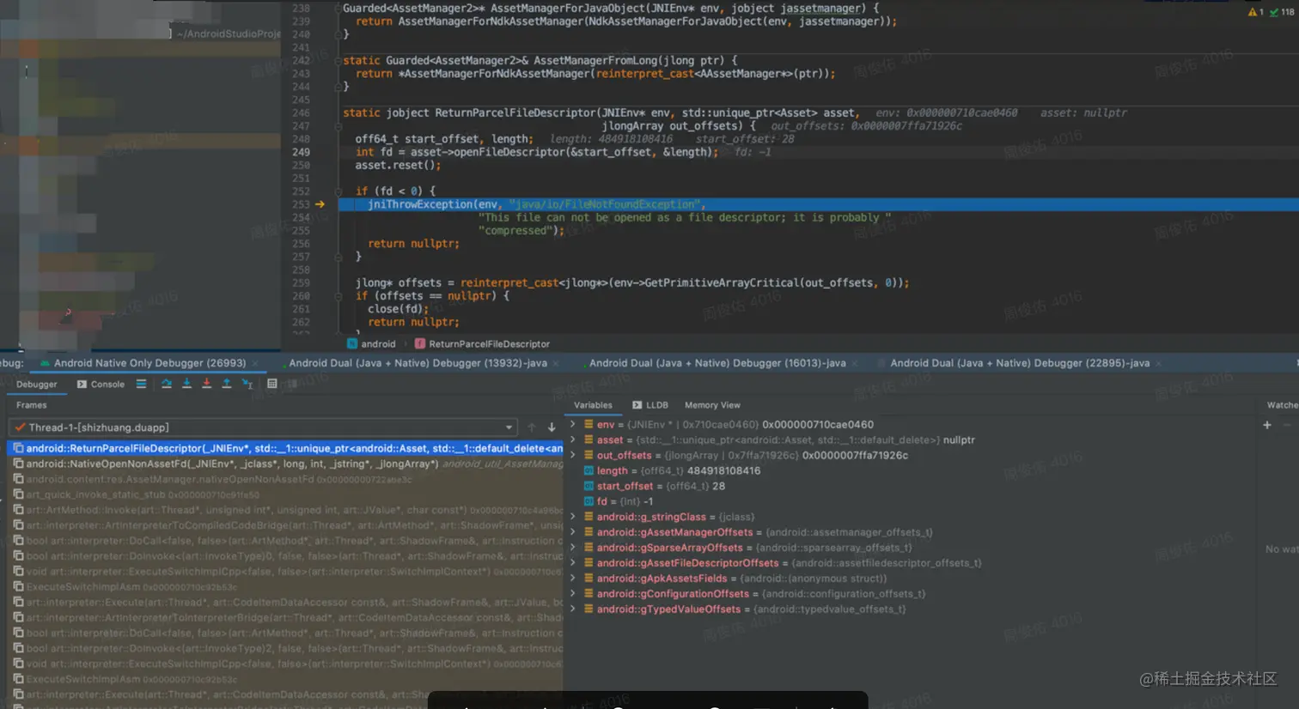Toggle the code fold marker at line 252
This screenshot has height=709, width=1299.
(x=338, y=191)
